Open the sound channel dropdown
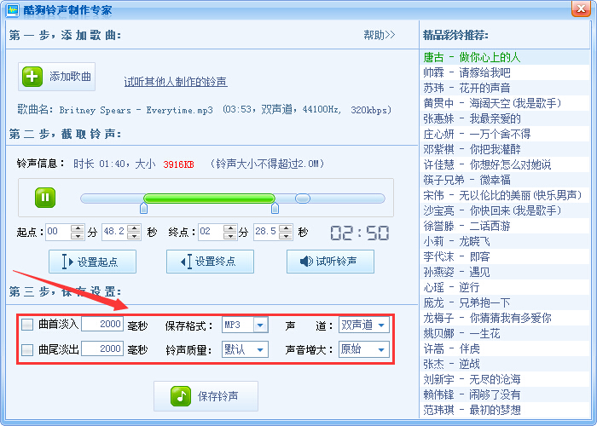 tap(380, 325)
